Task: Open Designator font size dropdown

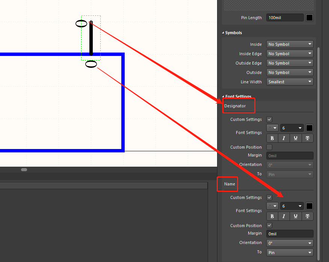Action: (x=292, y=128)
